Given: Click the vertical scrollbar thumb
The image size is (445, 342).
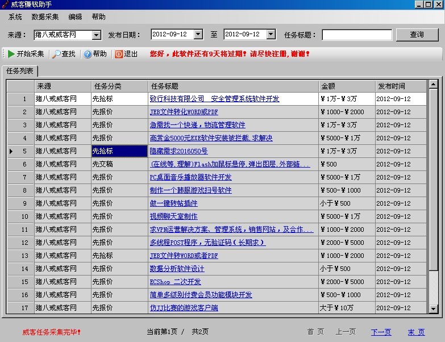Looking at the screenshot, I should [x=433, y=179].
